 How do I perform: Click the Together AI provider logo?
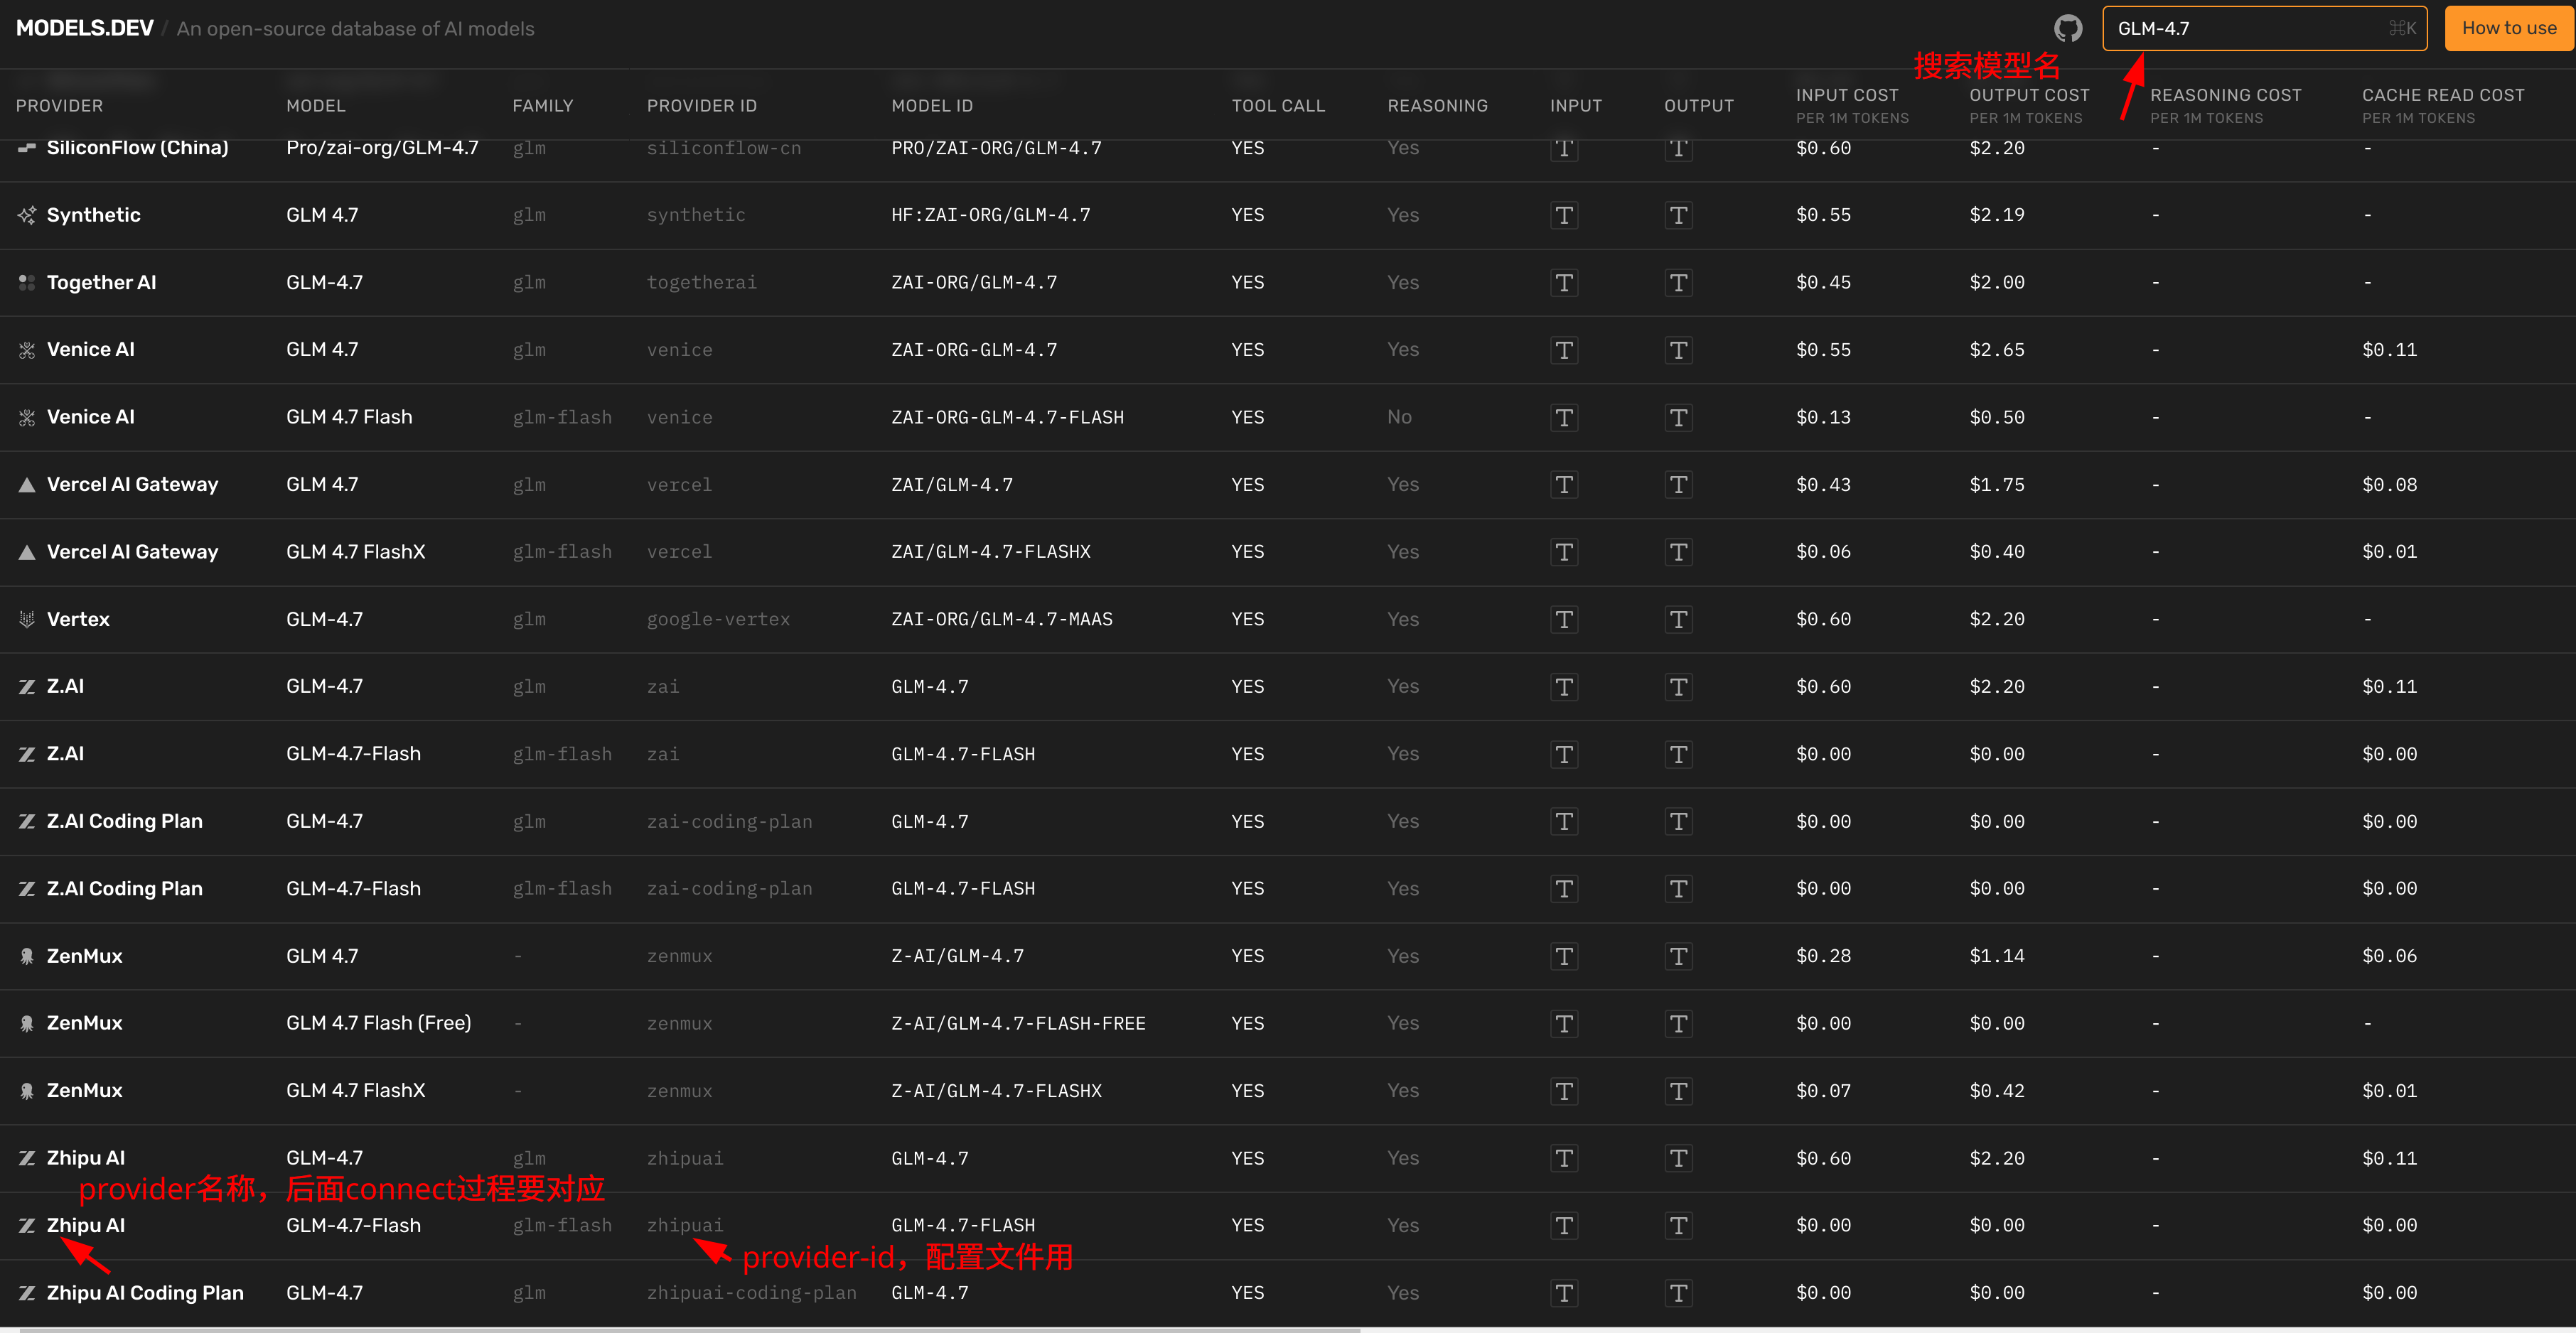pyautogui.click(x=27, y=283)
